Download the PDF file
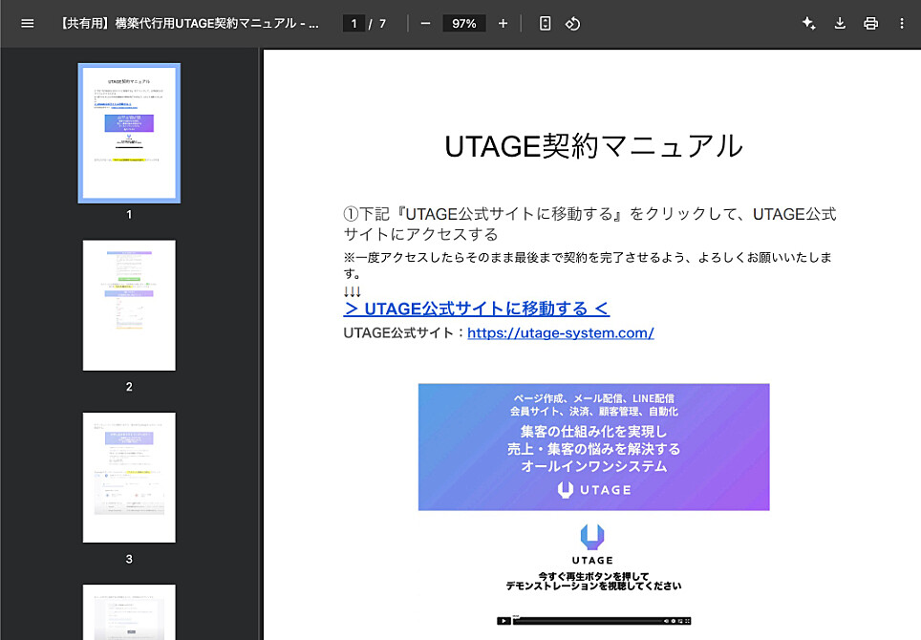 click(x=840, y=24)
